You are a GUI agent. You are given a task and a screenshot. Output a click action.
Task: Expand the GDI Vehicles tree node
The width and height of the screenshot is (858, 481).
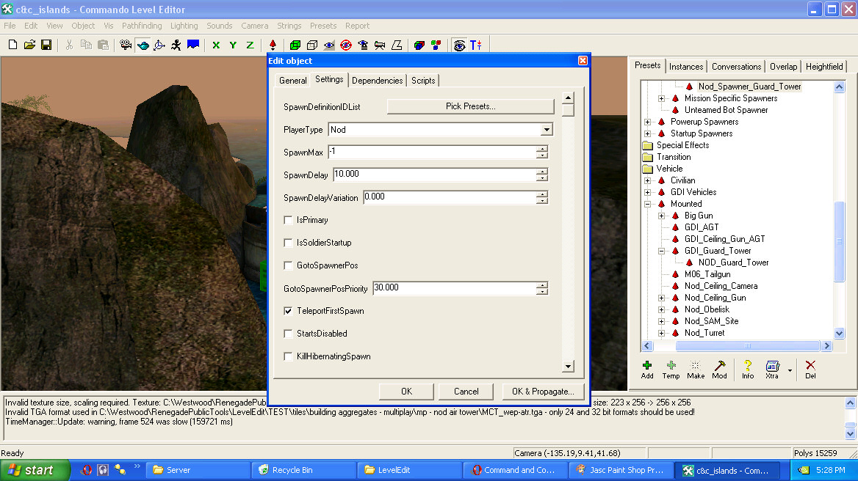[x=647, y=192]
